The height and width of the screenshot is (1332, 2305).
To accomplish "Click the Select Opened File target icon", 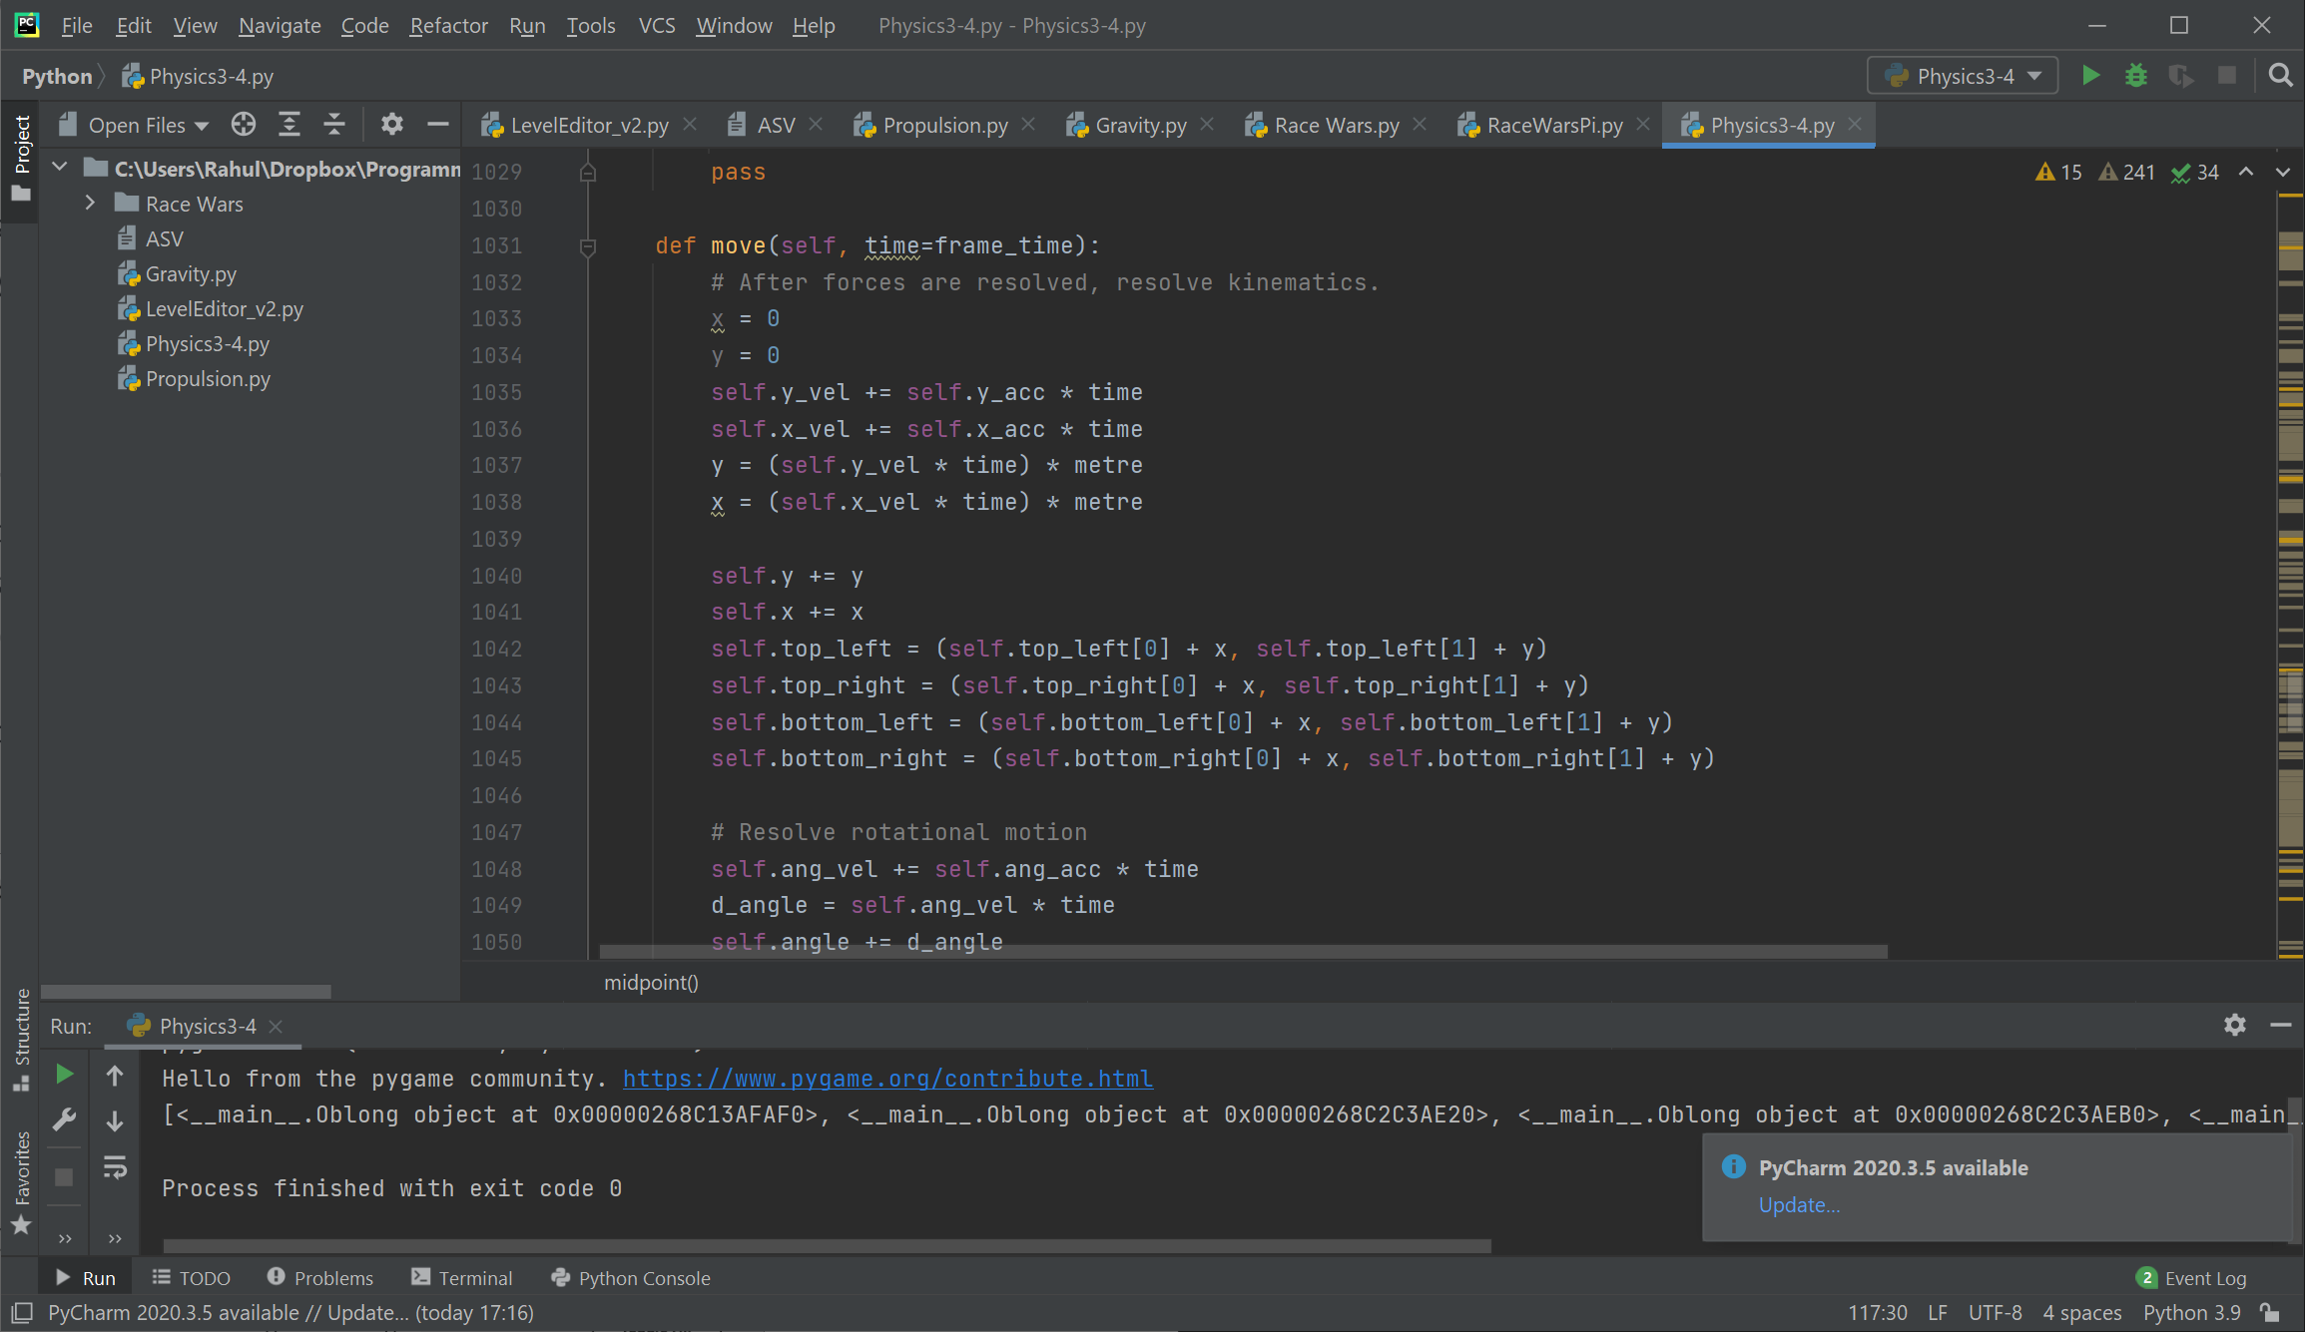I will pos(243,125).
